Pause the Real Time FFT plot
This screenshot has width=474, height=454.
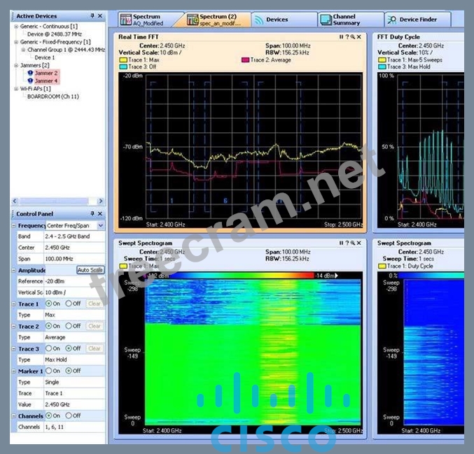click(x=341, y=36)
